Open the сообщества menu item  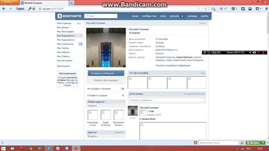click(149, 16)
